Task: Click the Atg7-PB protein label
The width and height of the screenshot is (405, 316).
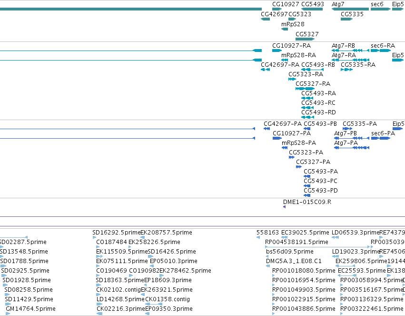Action: click(x=346, y=133)
